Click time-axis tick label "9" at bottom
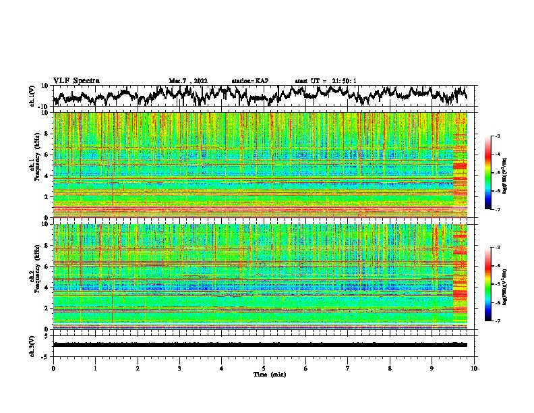The width and height of the screenshot is (534, 413). point(432,368)
